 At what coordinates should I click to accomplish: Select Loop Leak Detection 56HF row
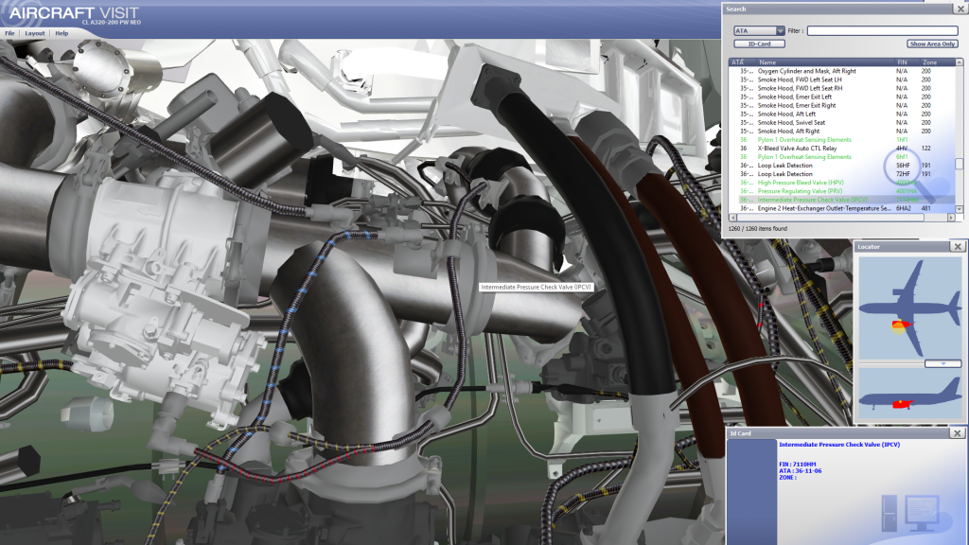pyautogui.click(x=842, y=166)
